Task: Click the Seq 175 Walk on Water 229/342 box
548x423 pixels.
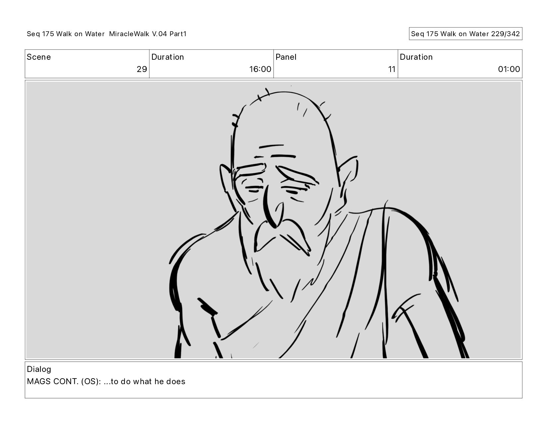Action: (x=465, y=34)
